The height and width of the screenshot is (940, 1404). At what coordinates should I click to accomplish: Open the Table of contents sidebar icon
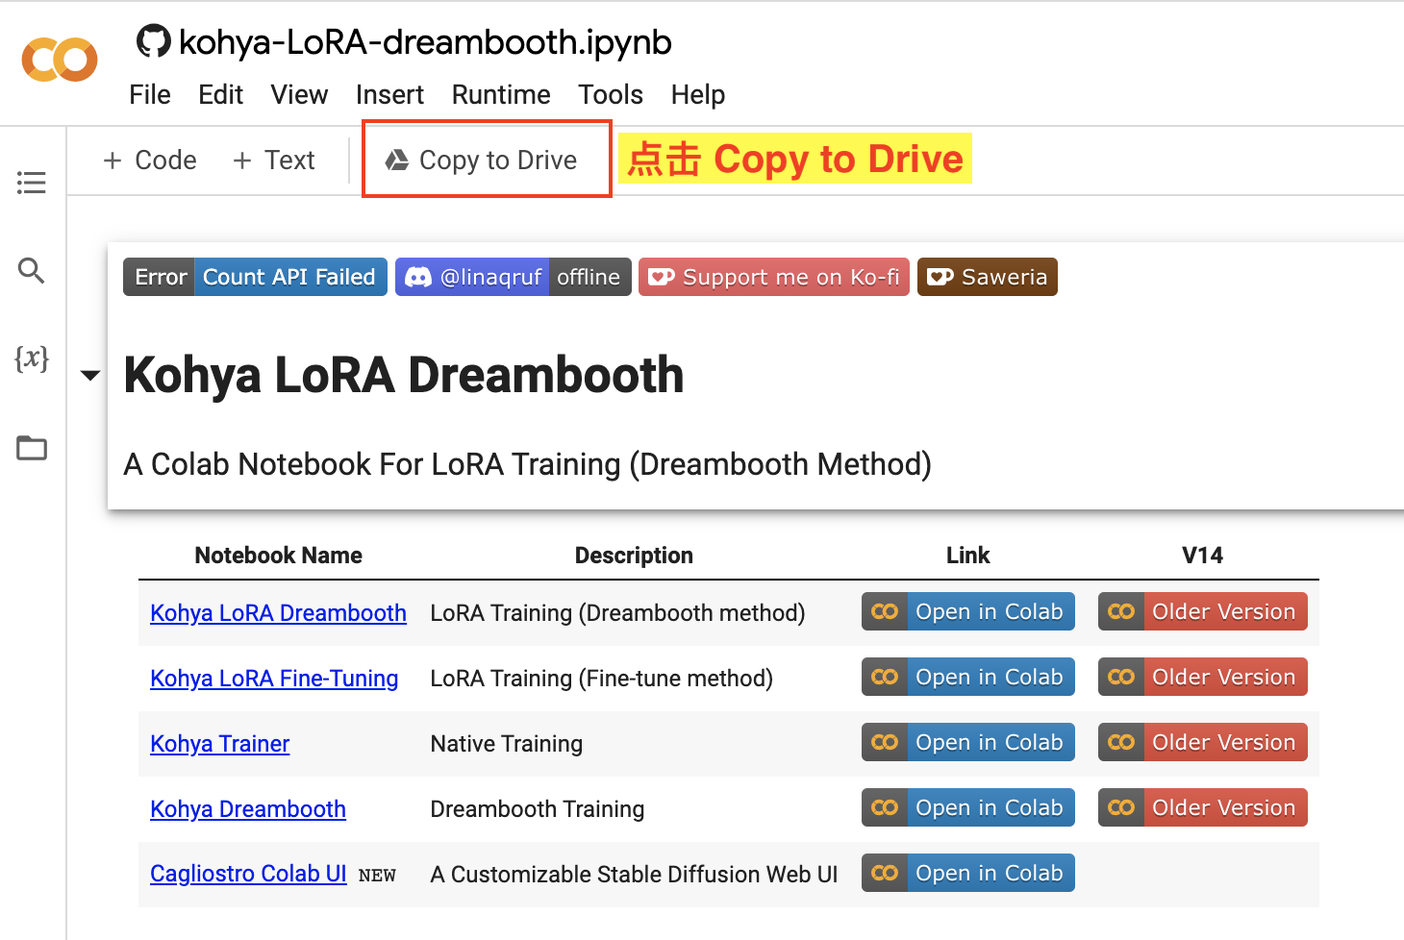pos(32,183)
